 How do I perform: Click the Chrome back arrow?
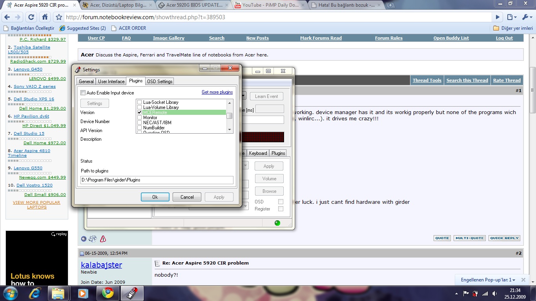point(7,17)
